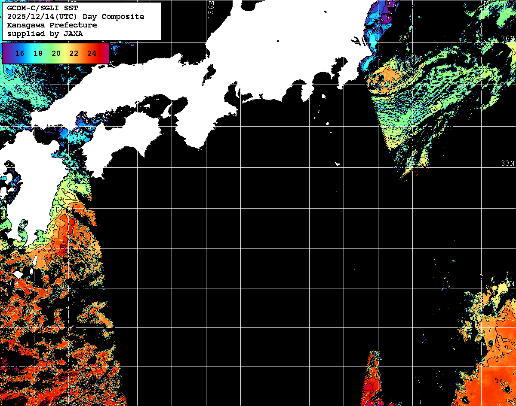Click the 16 value on the color scale
Screen dimensions: 516x406
pos(20,54)
